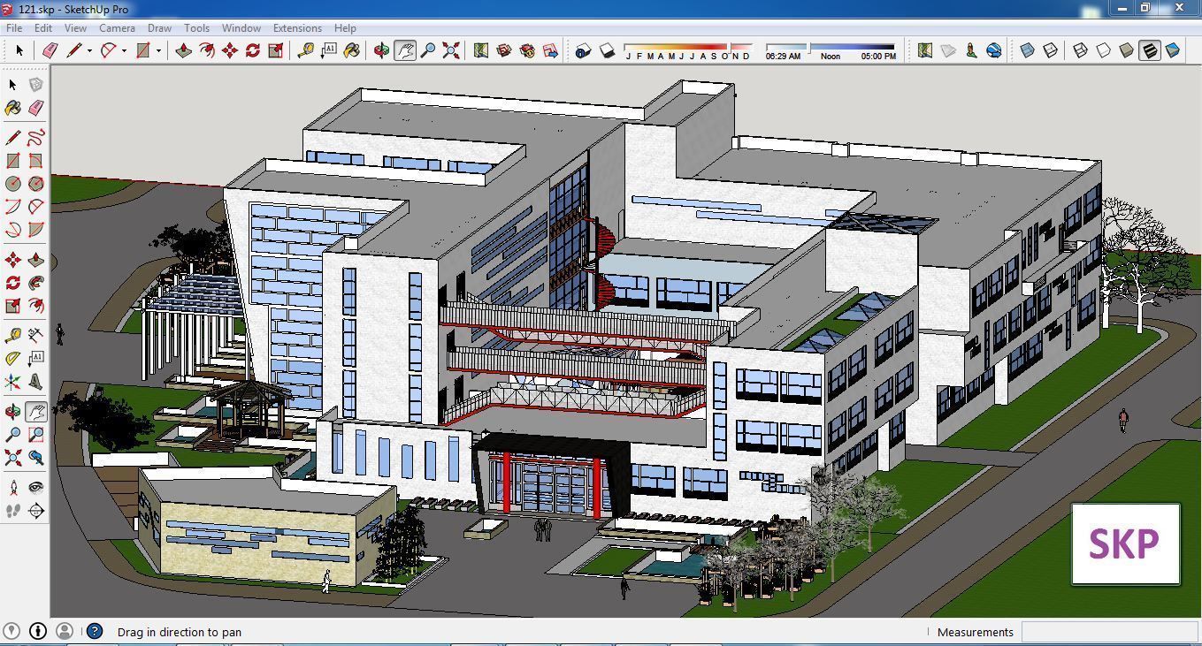
Task: Open the Window menu
Action: click(241, 28)
